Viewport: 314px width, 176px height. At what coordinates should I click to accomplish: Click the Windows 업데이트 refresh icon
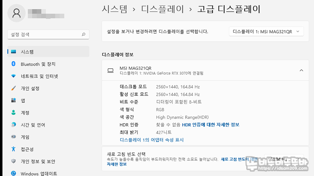coord(13,173)
